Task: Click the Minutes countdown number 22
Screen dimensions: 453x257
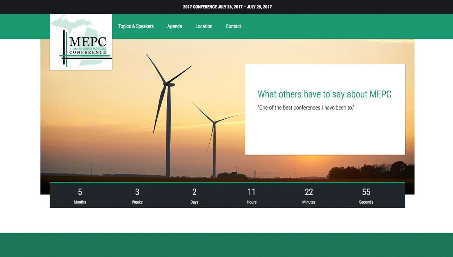Action: [x=309, y=192]
